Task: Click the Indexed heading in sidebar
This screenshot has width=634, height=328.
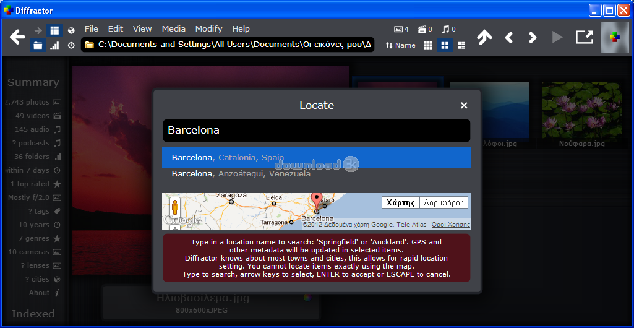Action: coord(33,314)
